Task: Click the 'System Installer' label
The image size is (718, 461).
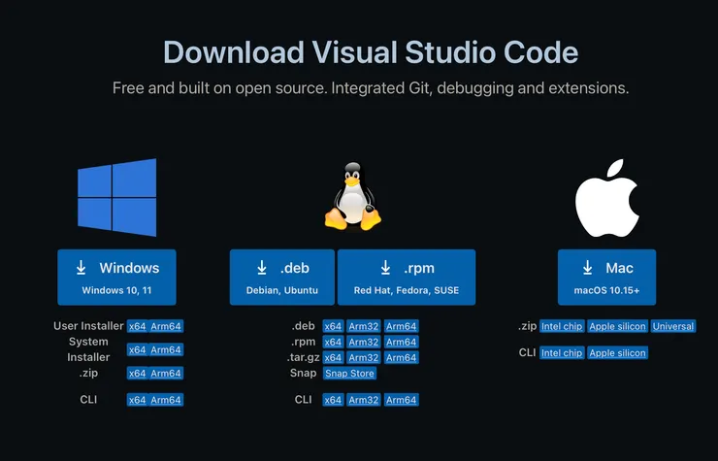Action: 88,349
